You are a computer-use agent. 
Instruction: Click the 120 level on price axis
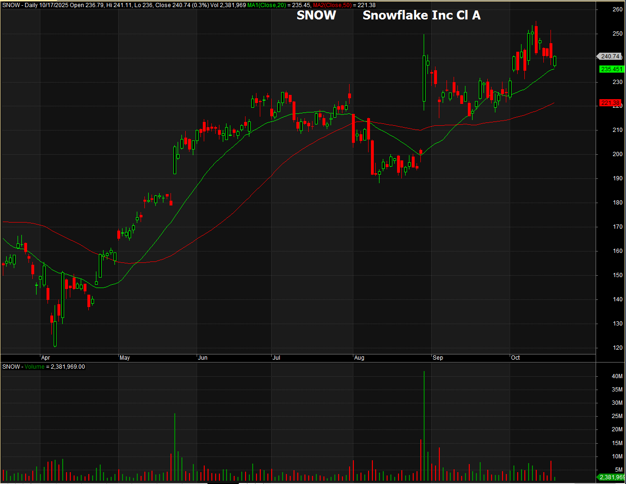(617, 348)
